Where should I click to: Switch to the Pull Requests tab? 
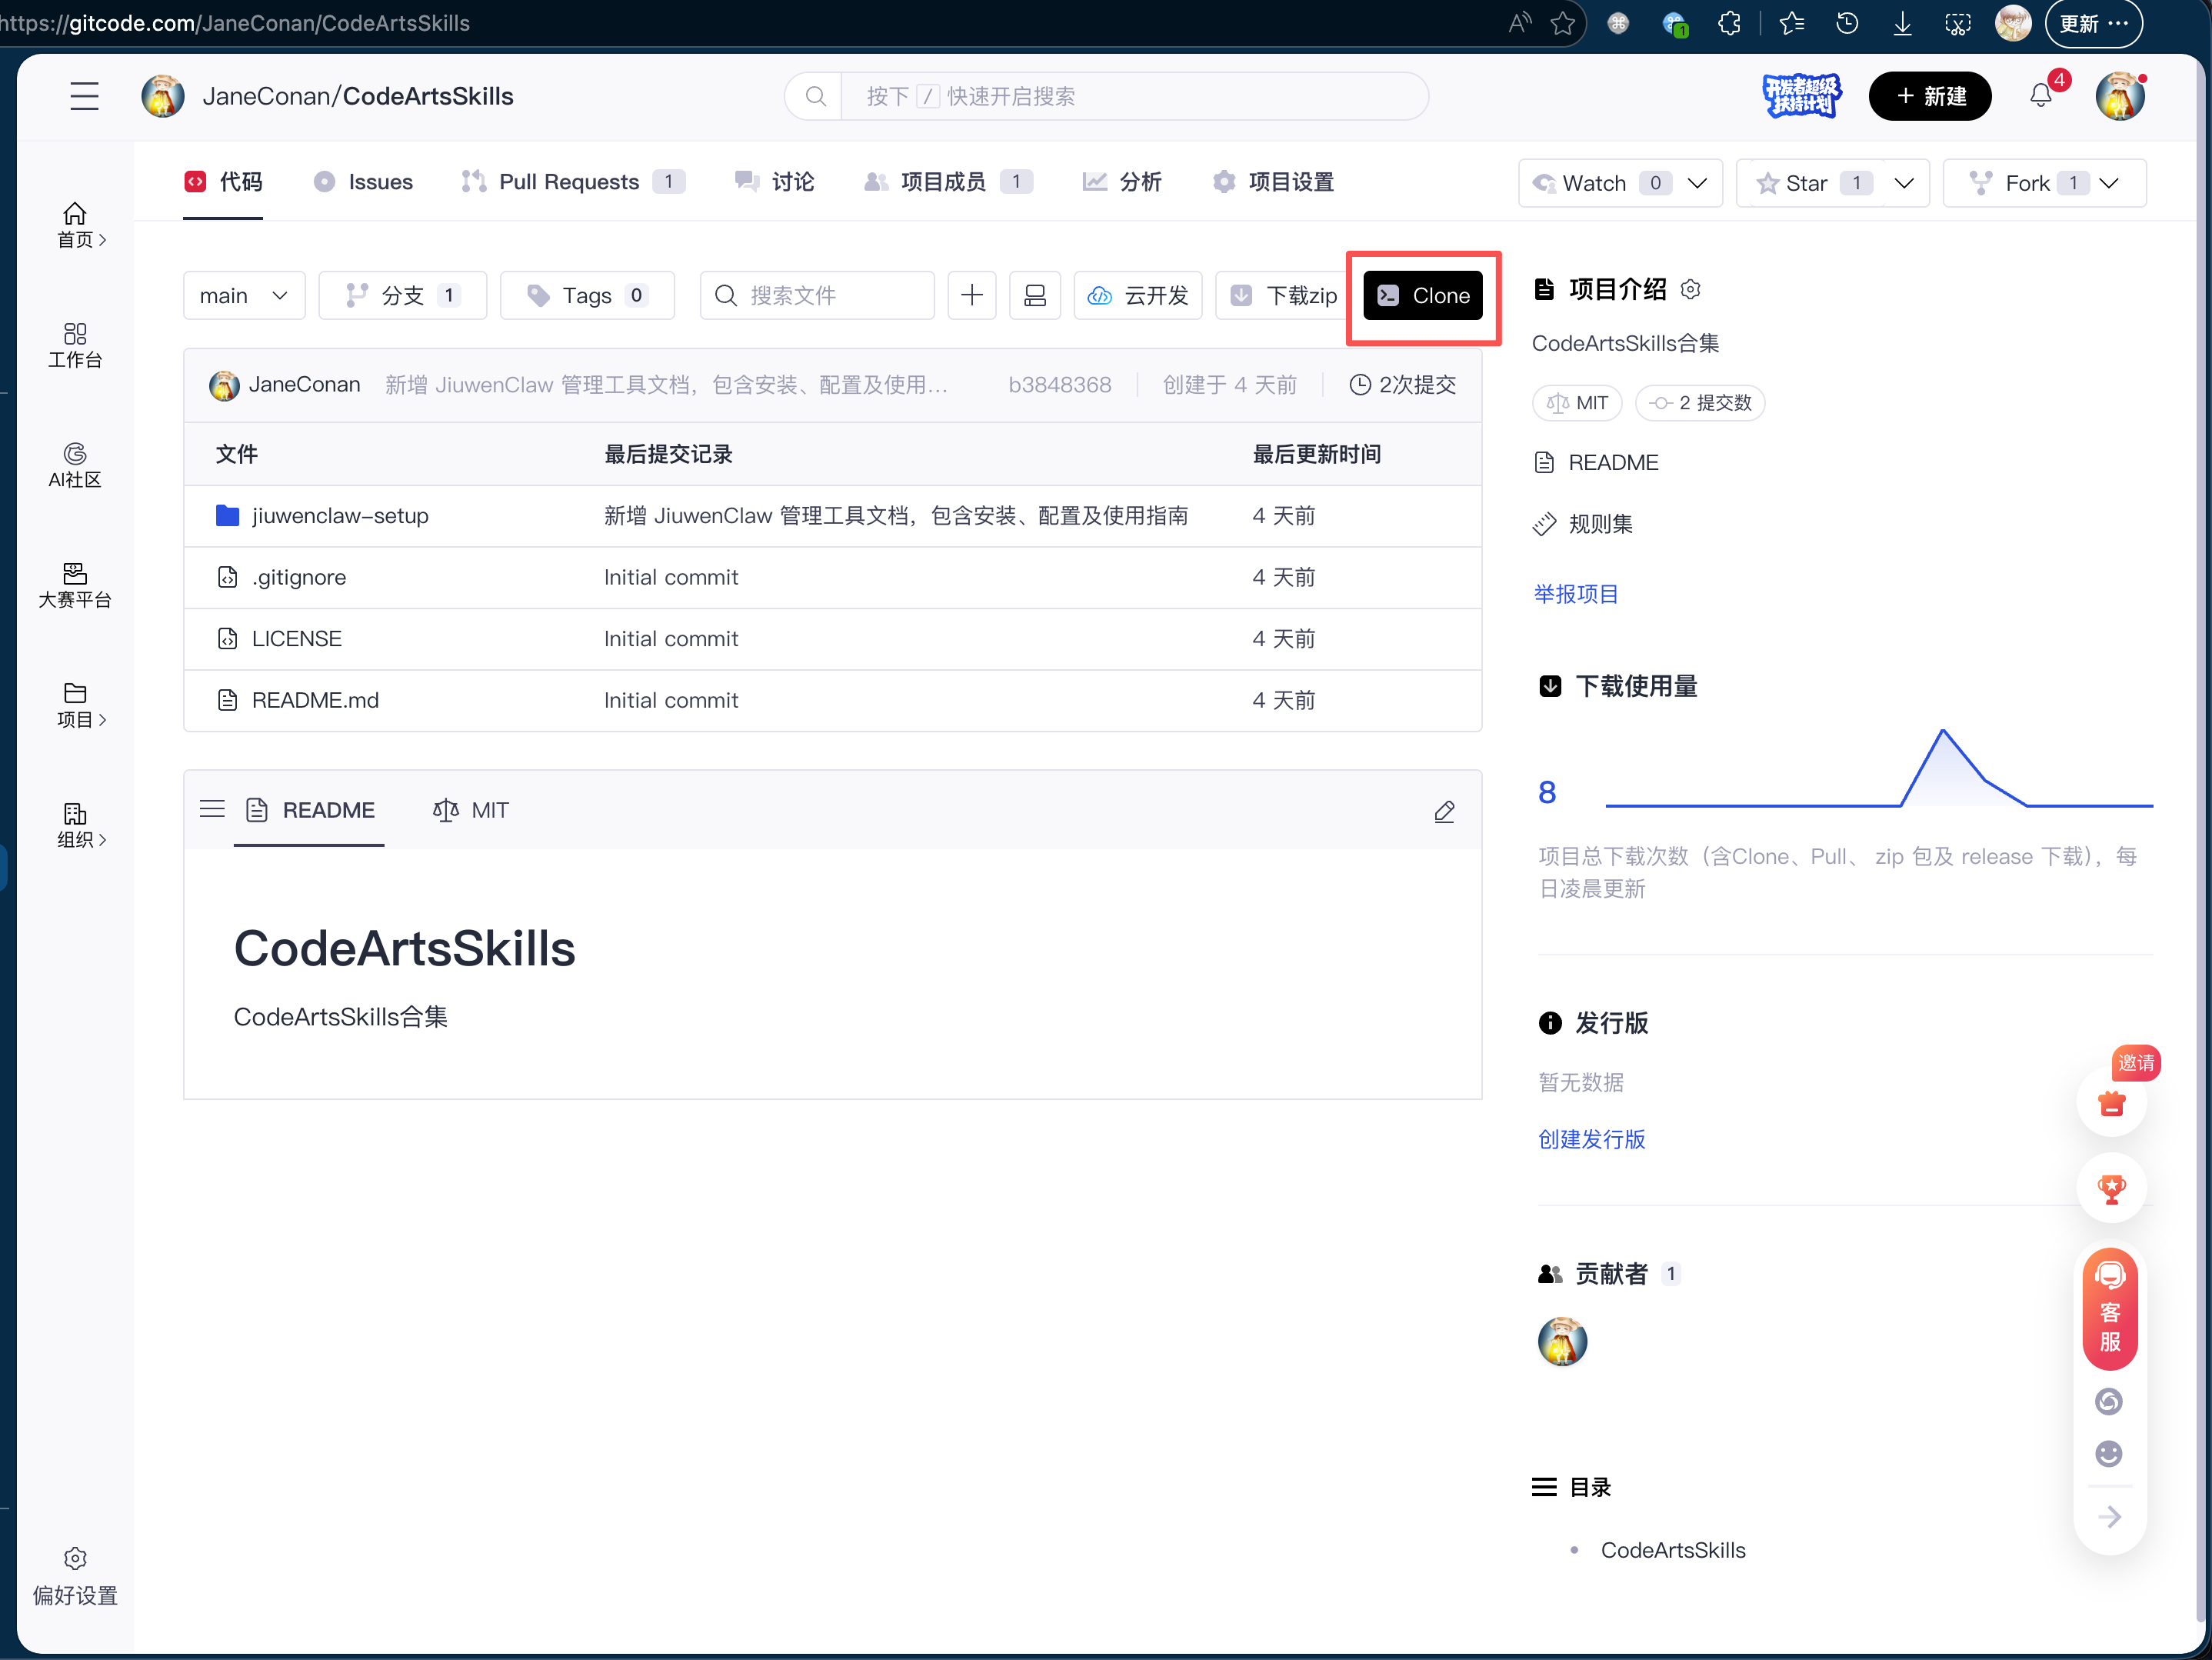point(570,182)
